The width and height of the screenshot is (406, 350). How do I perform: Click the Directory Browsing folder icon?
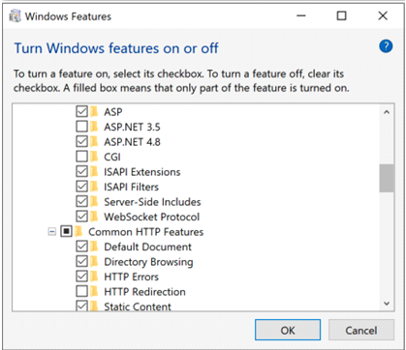coord(94,262)
